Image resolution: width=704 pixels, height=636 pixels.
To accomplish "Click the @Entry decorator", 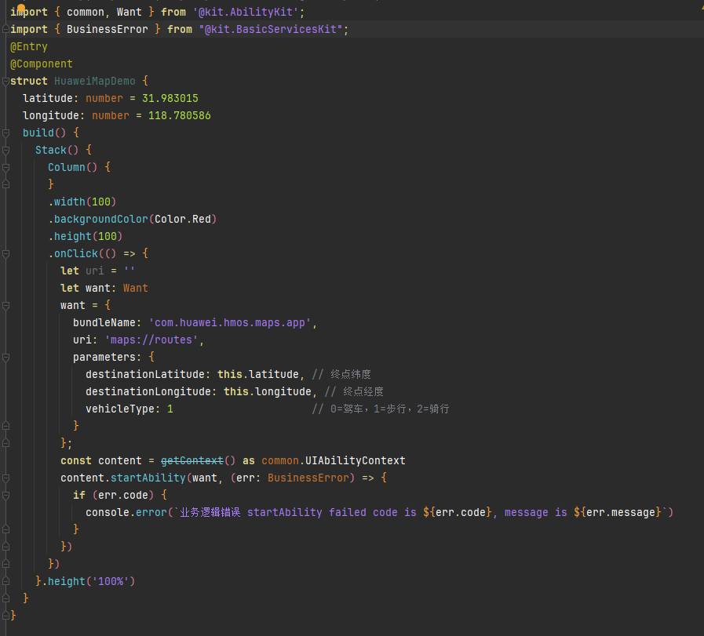I will (x=29, y=47).
